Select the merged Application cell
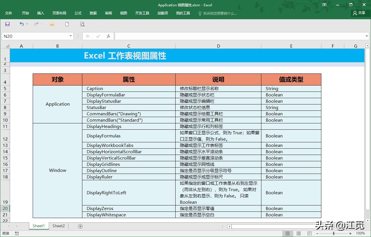This screenshot has height=237, width=371. point(58,104)
